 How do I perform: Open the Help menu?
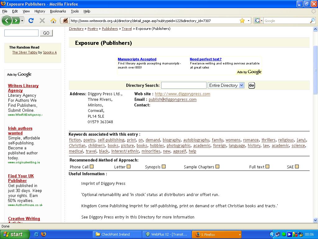point(87,11)
